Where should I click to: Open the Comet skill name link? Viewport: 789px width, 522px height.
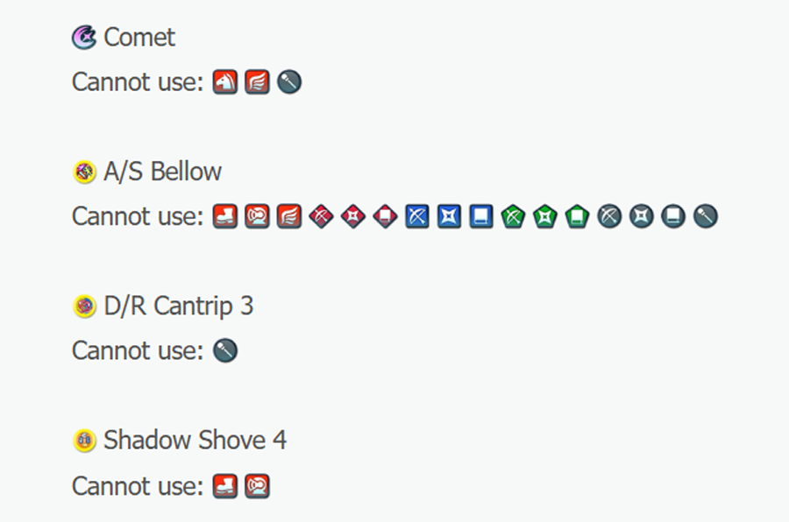tap(139, 38)
